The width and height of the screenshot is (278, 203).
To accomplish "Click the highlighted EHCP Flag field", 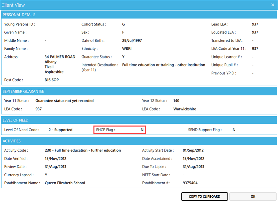I will point(119,130).
